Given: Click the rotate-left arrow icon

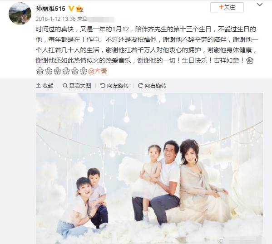Looking at the screenshot, I should 103,85.
